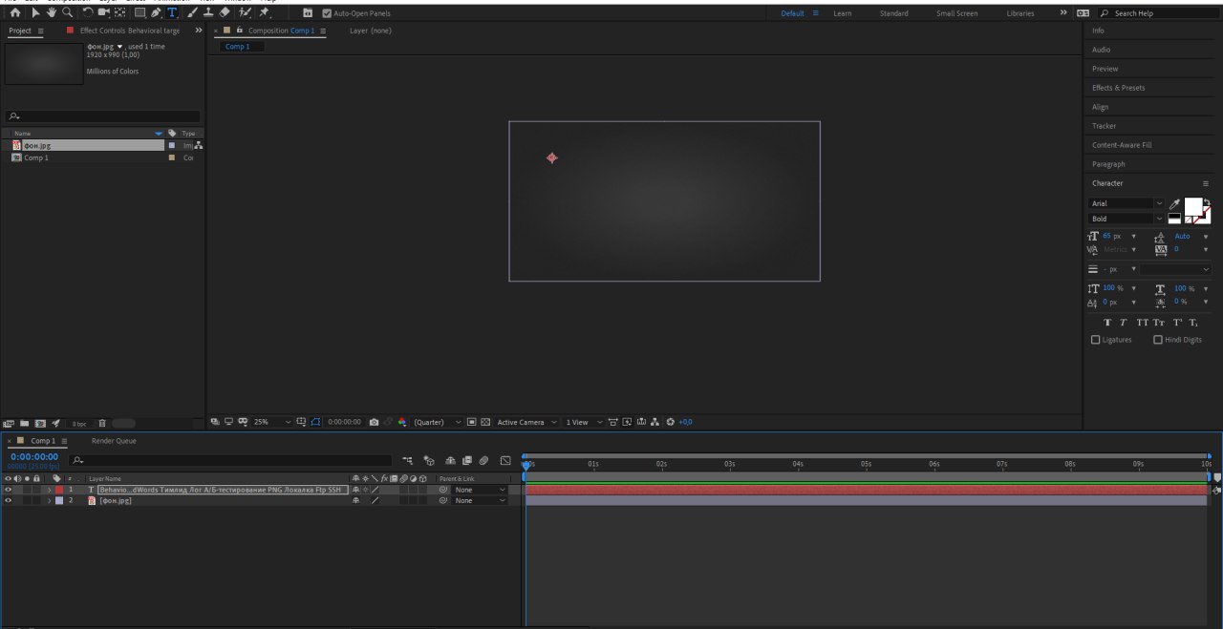Create a new composition from Project panel
This screenshot has height=629, width=1223.
pos(40,423)
